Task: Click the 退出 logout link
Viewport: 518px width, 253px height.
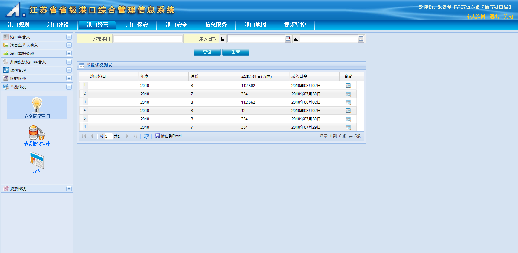Action: click(x=494, y=17)
